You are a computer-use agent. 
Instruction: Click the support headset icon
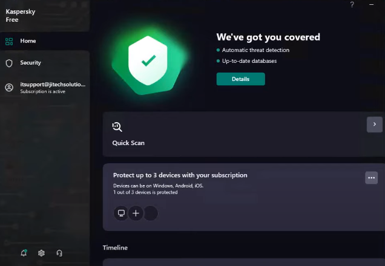tap(59, 253)
